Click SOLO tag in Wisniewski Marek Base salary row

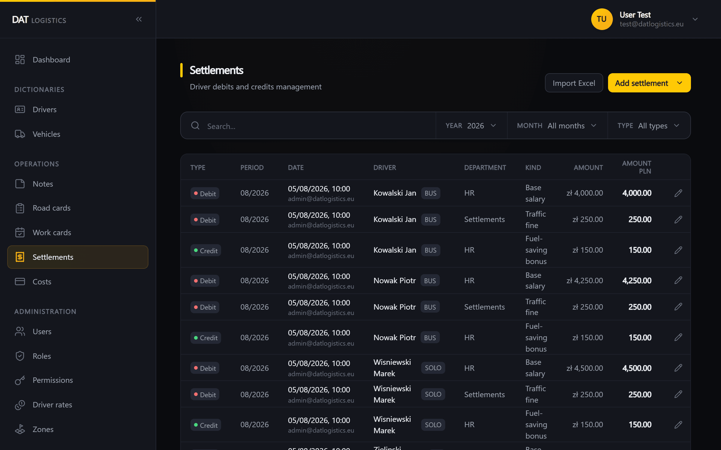[x=433, y=368]
